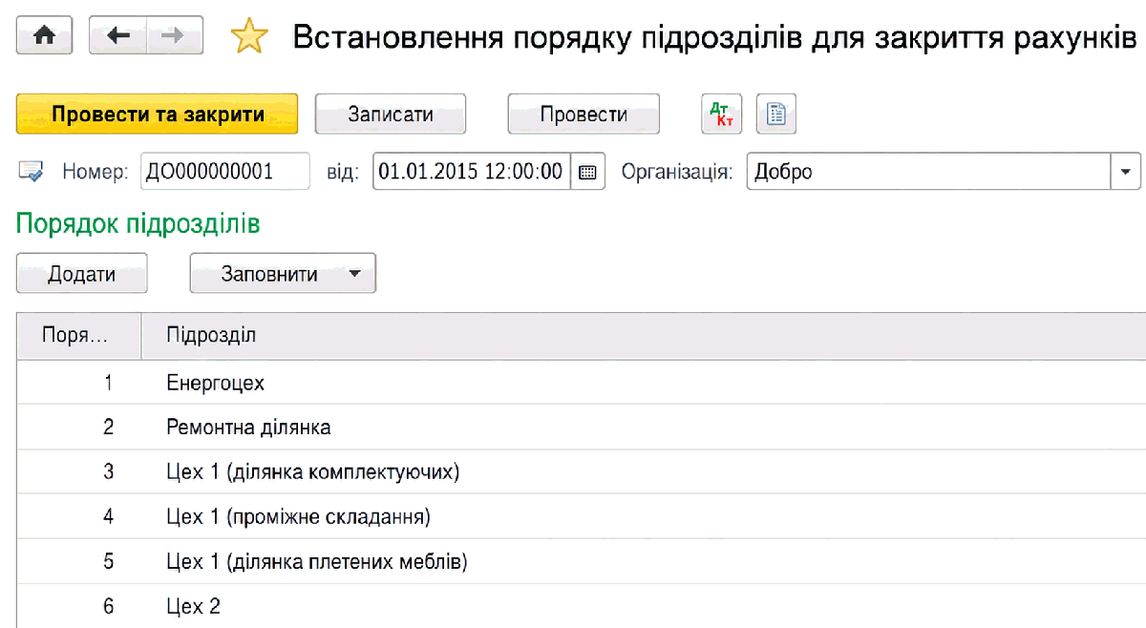Click the Організація field with Добро
This screenshot has height=628, width=1146.
[x=927, y=173]
